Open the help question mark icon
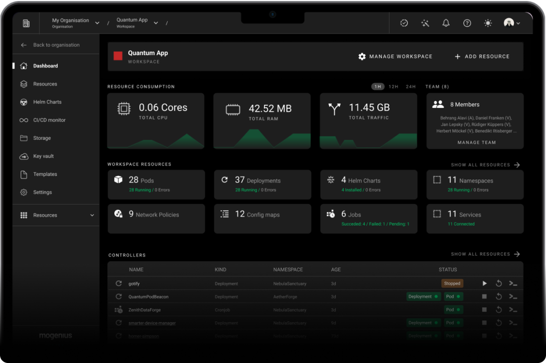The width and height of the screenshot is (546, 363). pyautogui.click(x=467, y=23)
